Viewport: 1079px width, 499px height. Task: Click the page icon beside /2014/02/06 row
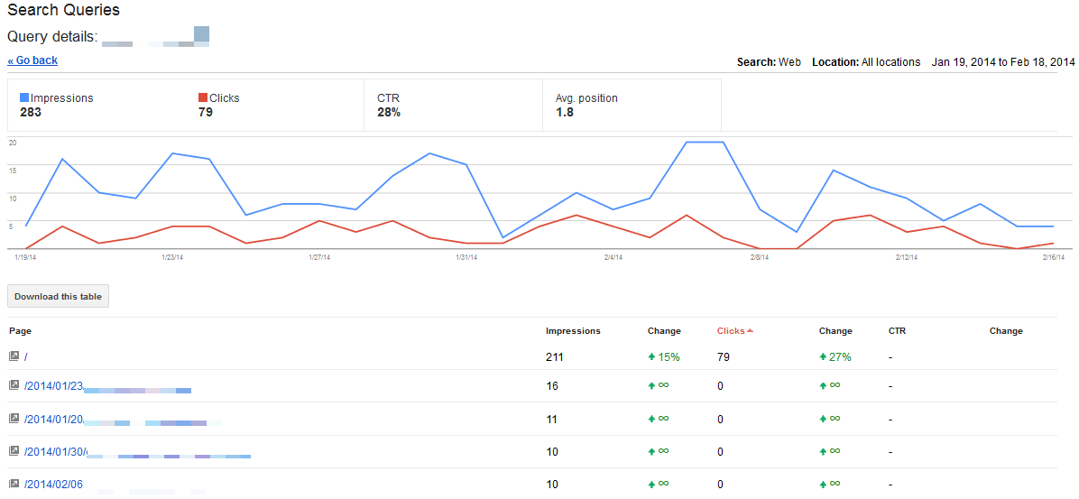click(14, 484)
